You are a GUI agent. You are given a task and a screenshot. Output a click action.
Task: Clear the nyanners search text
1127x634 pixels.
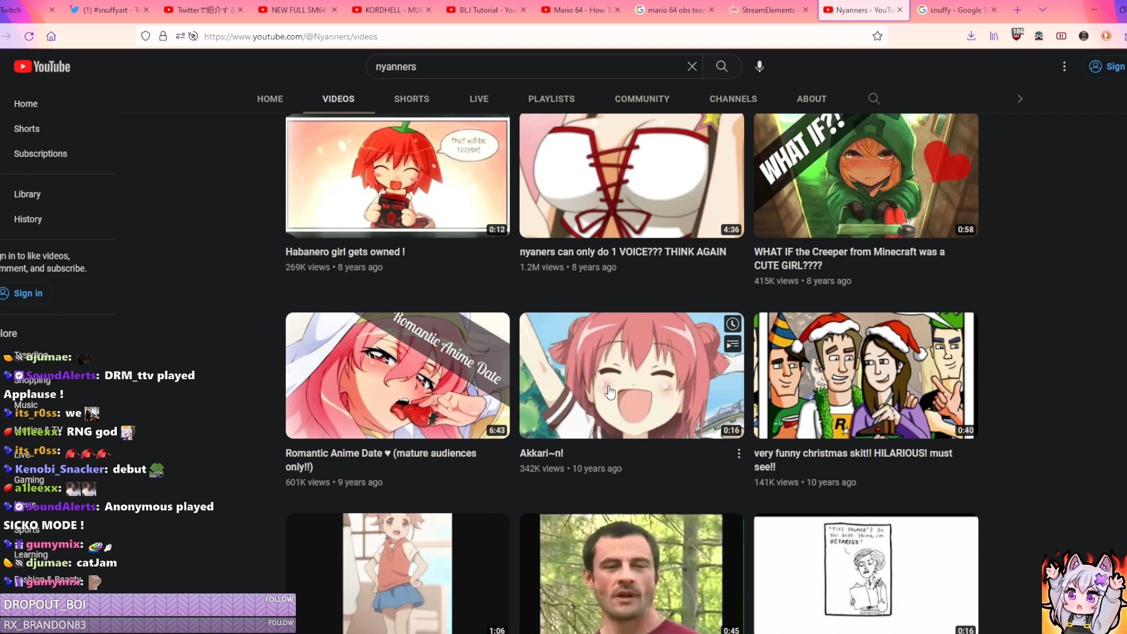pyautogui.click(x=692, y=67)
